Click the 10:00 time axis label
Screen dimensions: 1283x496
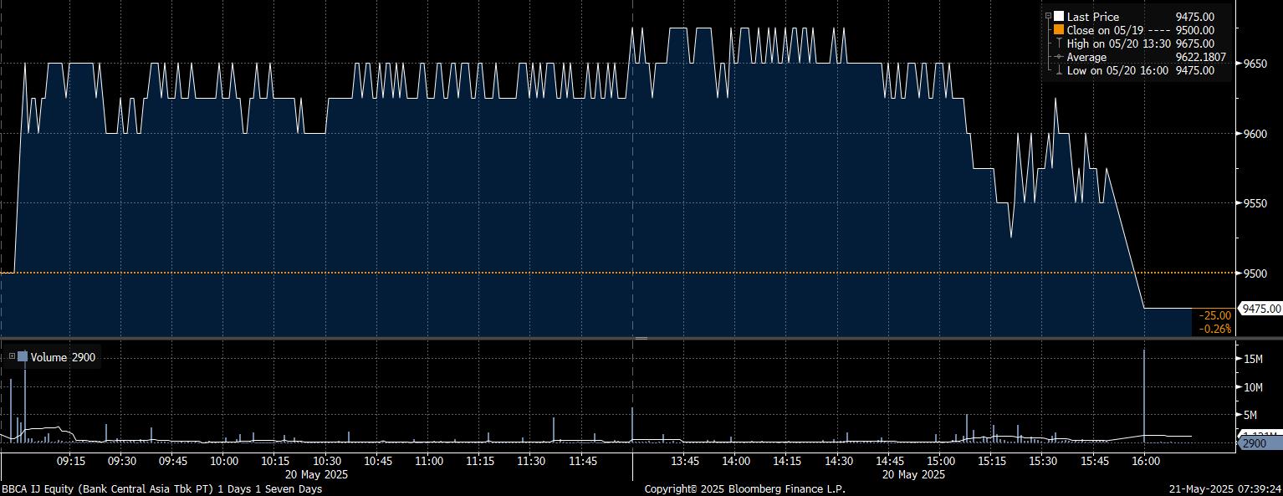(224, 461)
